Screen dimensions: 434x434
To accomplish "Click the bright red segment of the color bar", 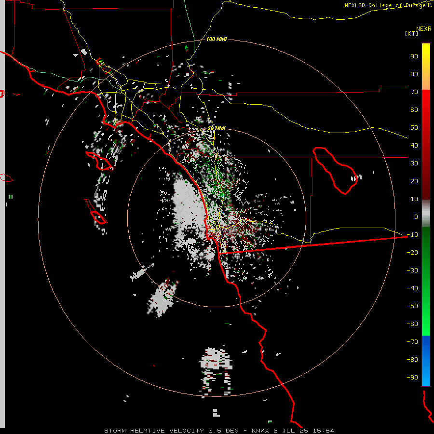I will click(x=426, y=145).
